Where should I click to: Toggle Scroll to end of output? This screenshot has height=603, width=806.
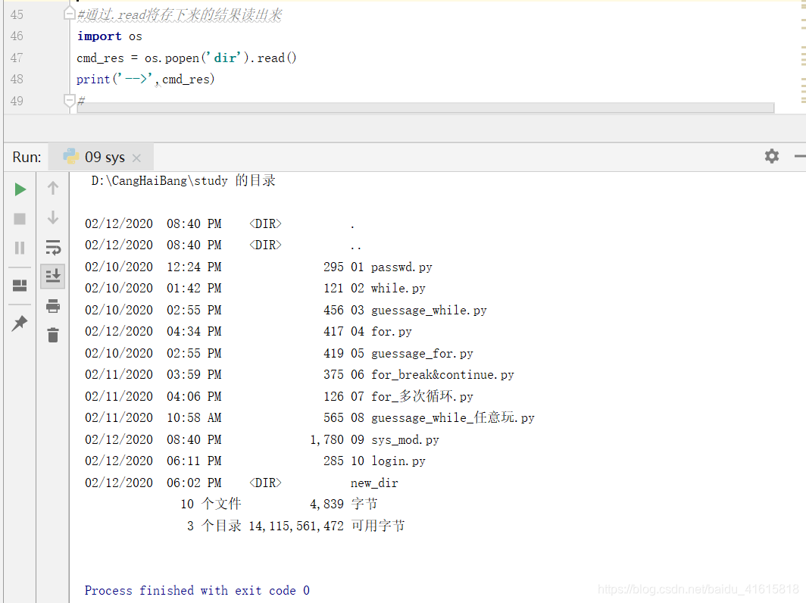[53, 277]
